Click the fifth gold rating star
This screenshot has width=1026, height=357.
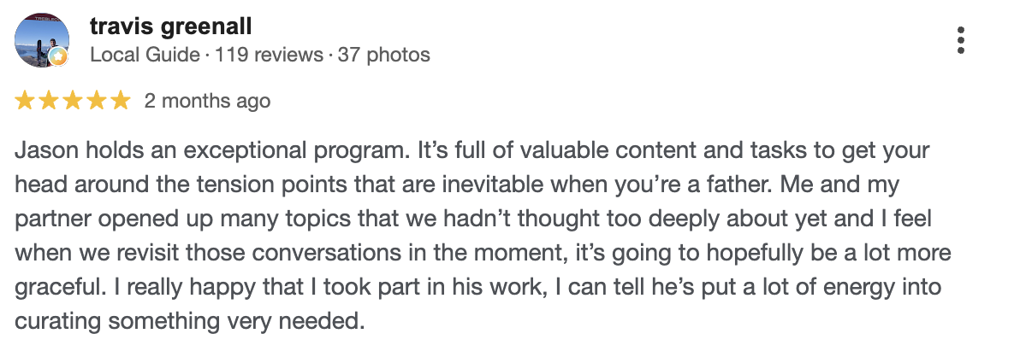(x=121, y=101)
